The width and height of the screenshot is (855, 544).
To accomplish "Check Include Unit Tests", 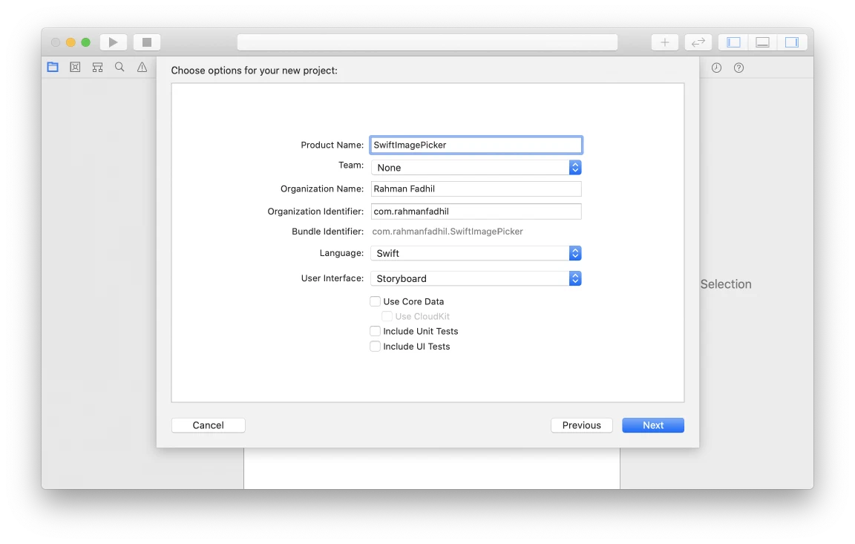I will (375, 331).
